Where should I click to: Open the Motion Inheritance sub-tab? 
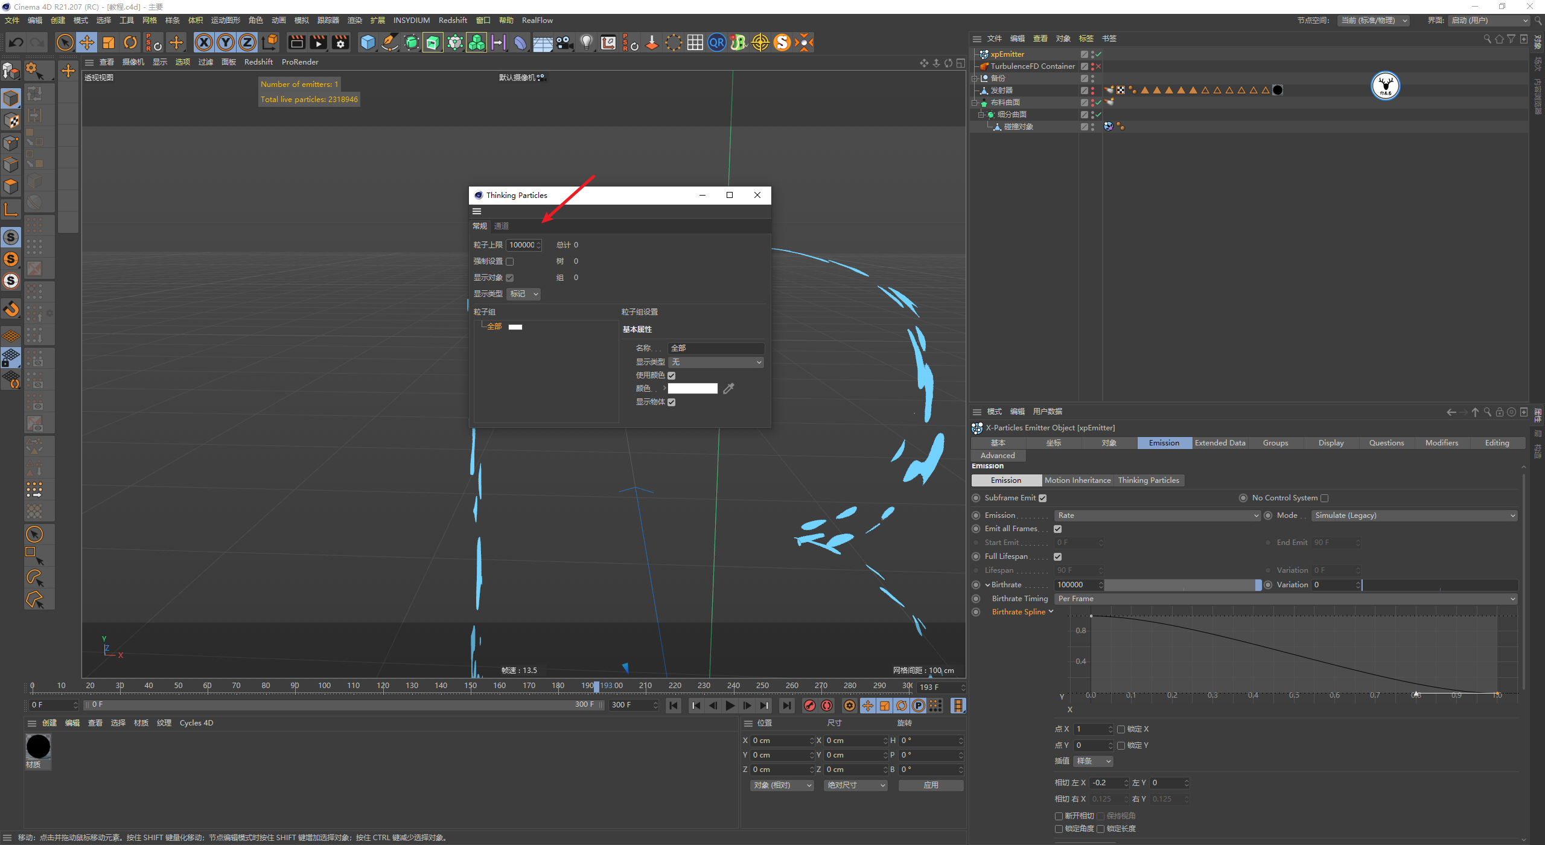point(1077,480)
